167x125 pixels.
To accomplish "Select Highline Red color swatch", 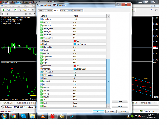I will (x=75, y=41).
